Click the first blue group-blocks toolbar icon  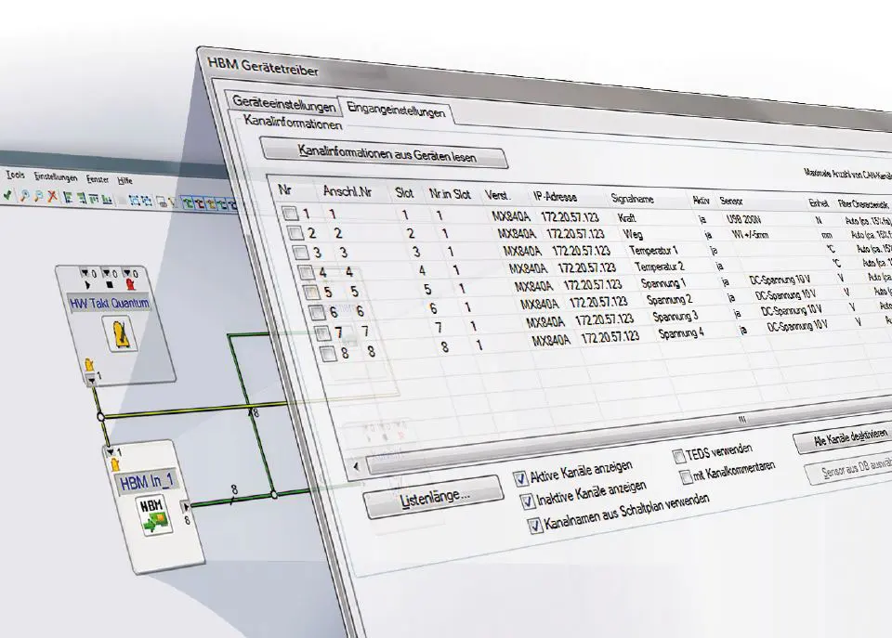pos(134,201)
